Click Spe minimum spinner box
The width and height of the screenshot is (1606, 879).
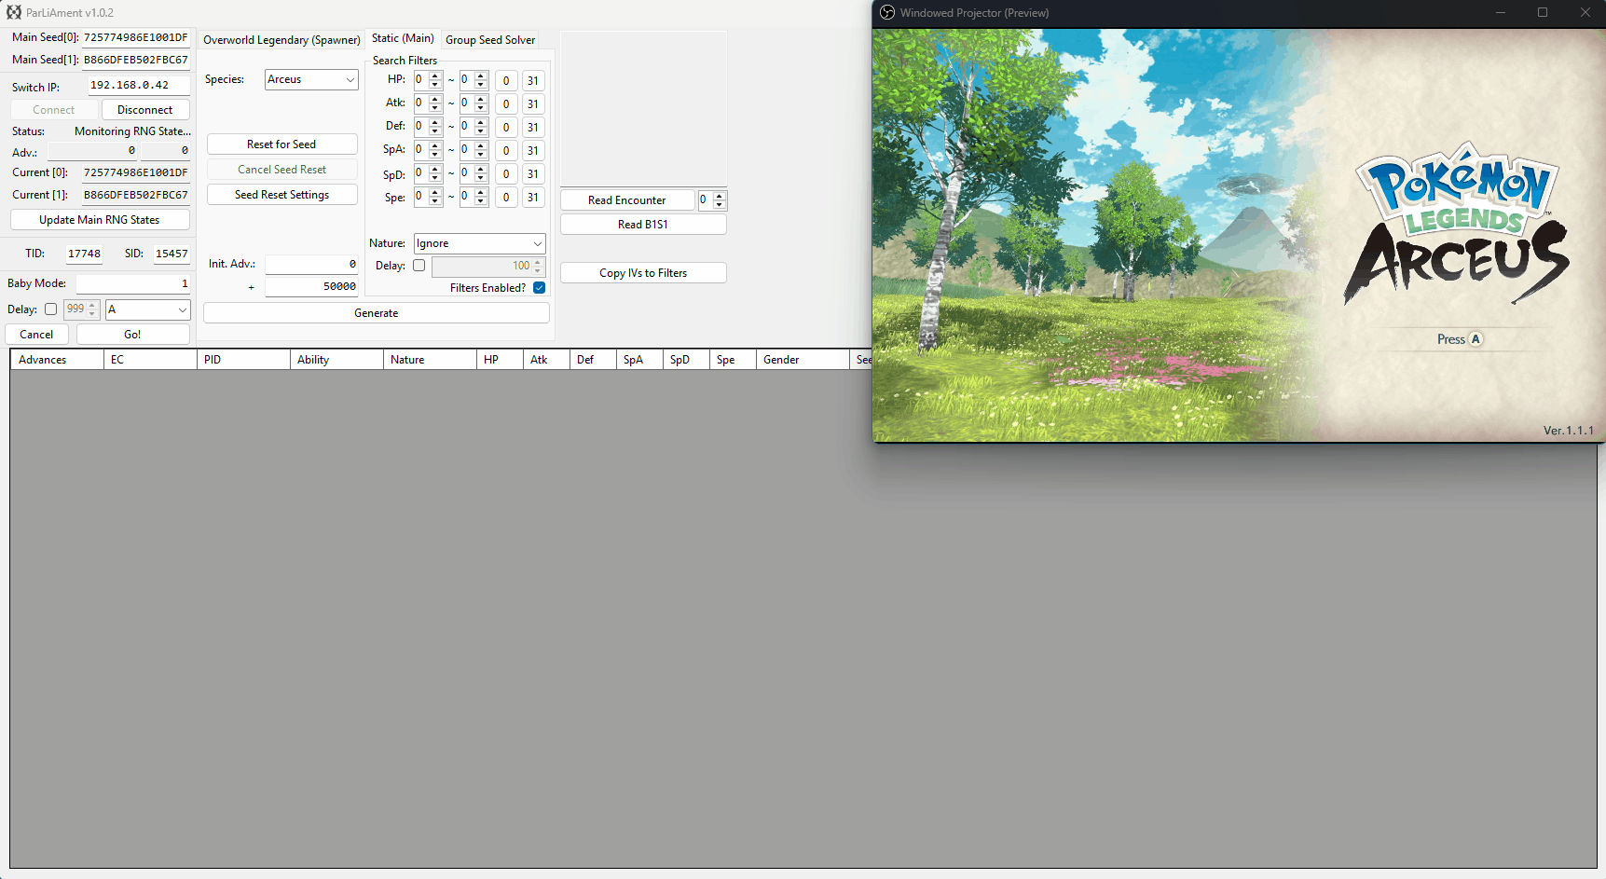pos(428,197)
